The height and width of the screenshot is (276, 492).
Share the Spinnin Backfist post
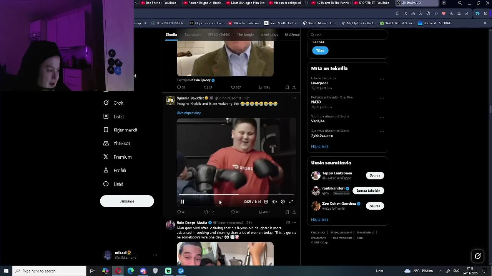294,212
